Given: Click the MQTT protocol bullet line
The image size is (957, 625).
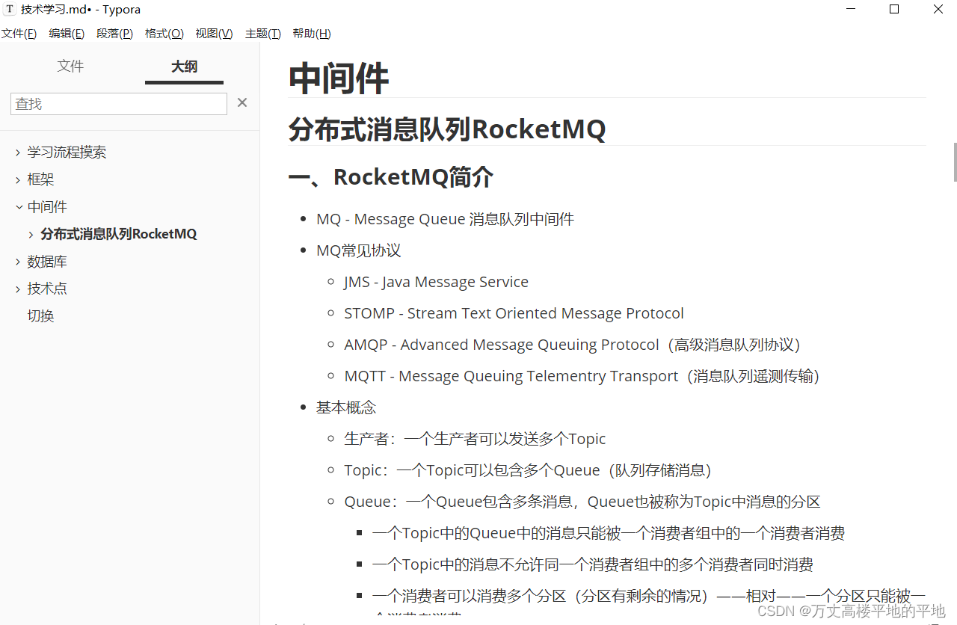Looking at the screenshot, I should coord(582,376).
